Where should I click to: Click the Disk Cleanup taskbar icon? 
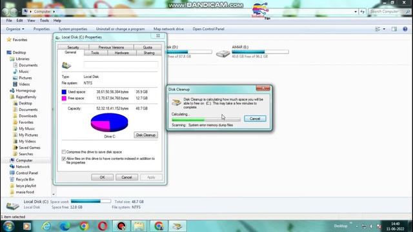(x=177, y=226)
